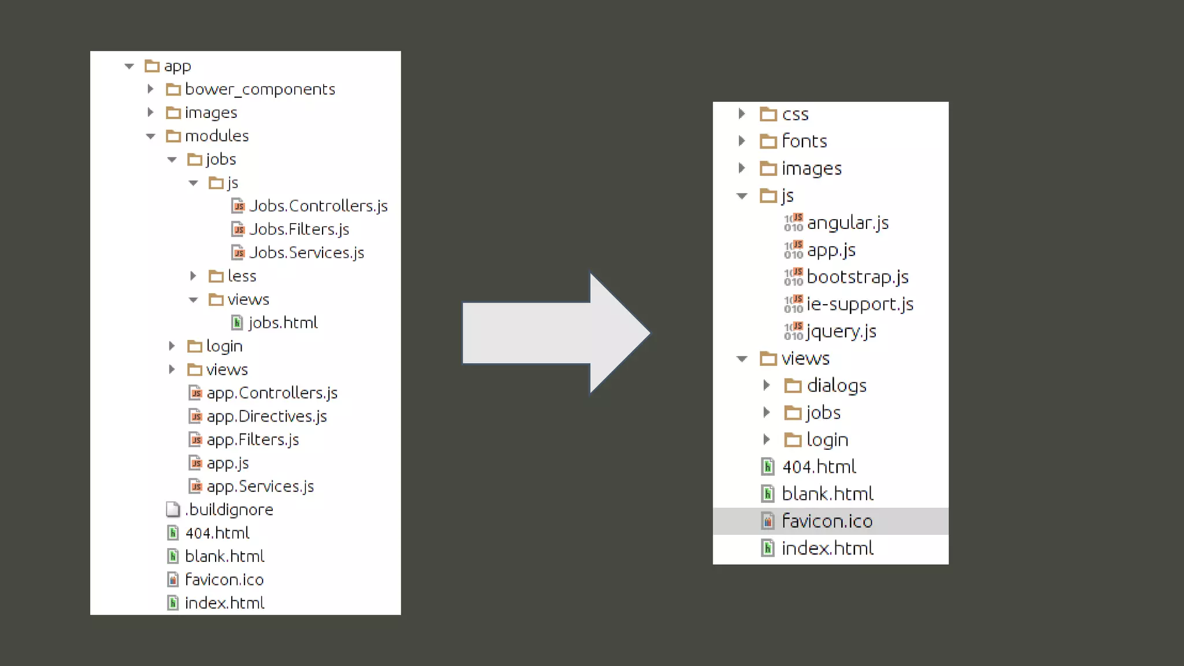Click the bower_components folder icon
Image resolution: width=1184 pixels, height=666 pixels.
pyautogui.click(x=173, y=89)
